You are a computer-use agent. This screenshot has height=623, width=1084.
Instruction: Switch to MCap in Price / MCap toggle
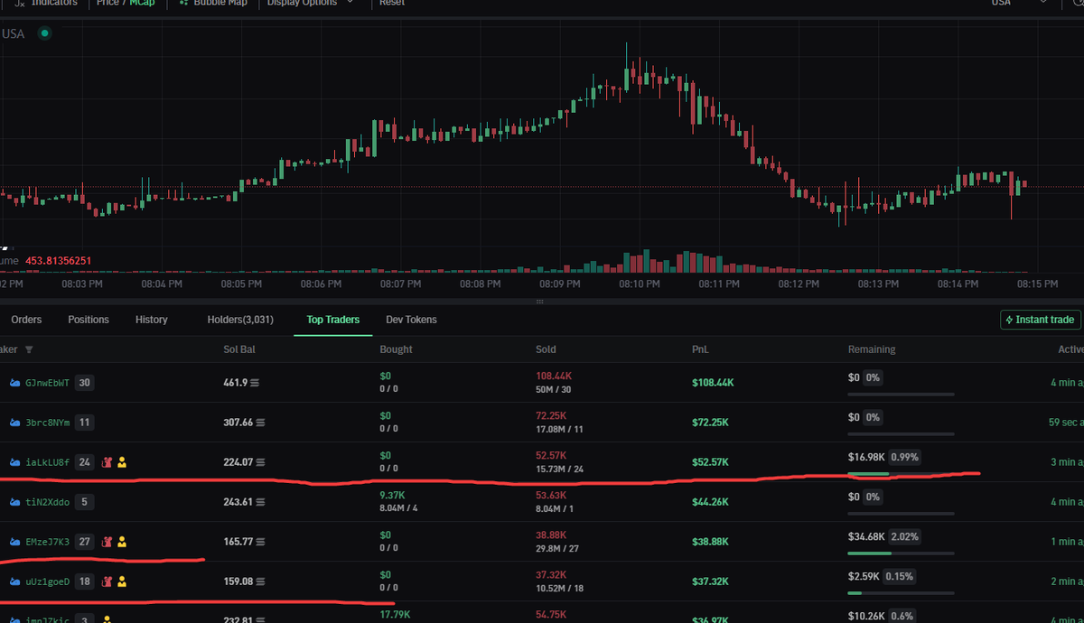(142, 4)
